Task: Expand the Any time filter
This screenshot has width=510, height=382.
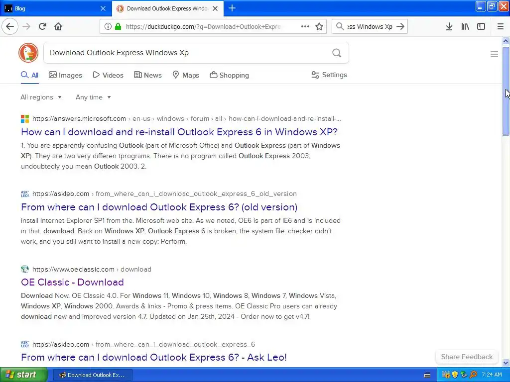Action: (x=93, y=97)
